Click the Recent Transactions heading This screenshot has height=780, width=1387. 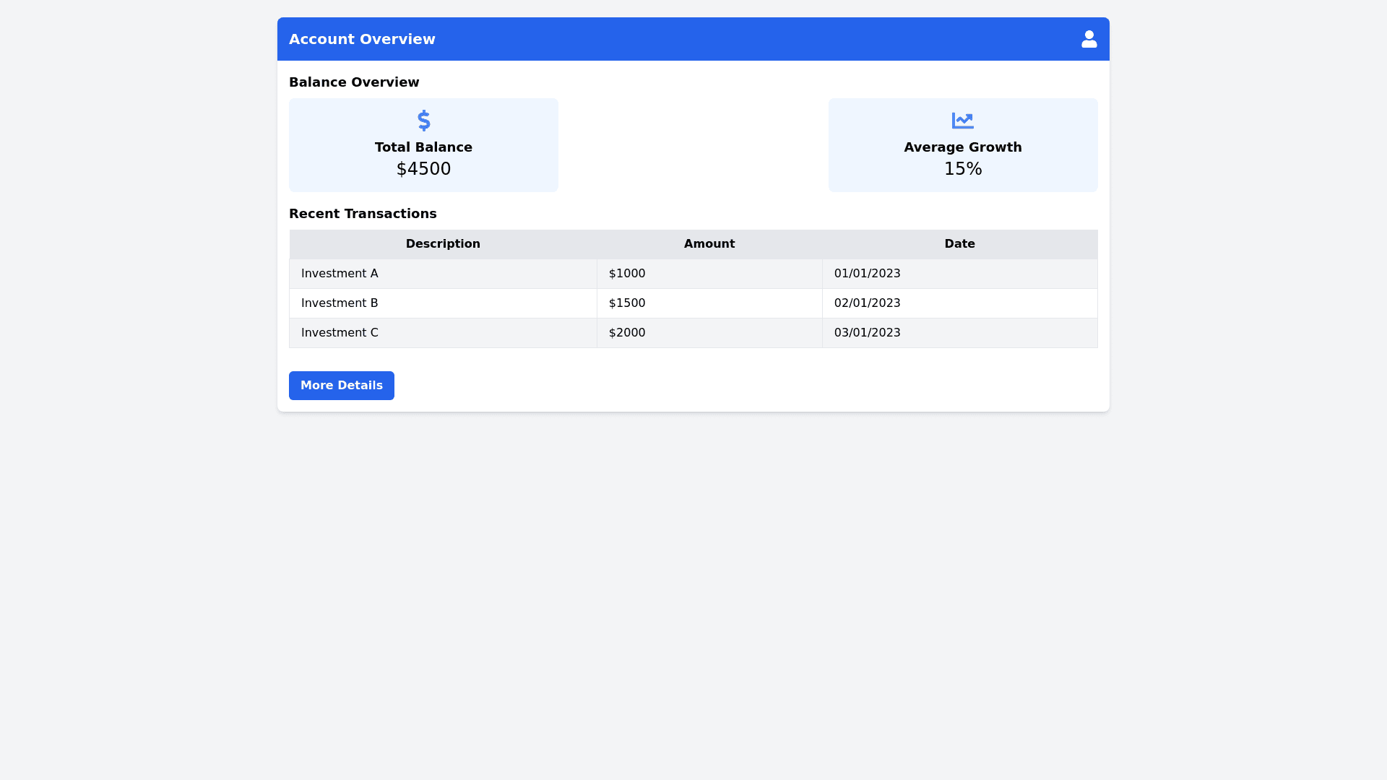tap(363, 214)
